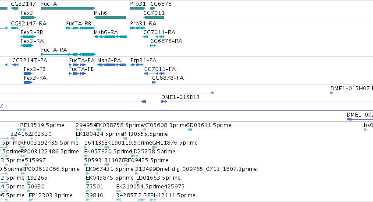Open EST AT05608.3prime label
Image resolution: width=373 pixels, height=202 pixels.
click(x=165, y=125)
